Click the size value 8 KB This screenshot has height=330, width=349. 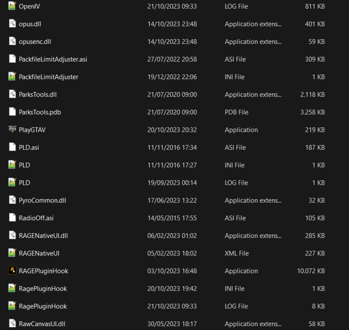pos(318,306)
